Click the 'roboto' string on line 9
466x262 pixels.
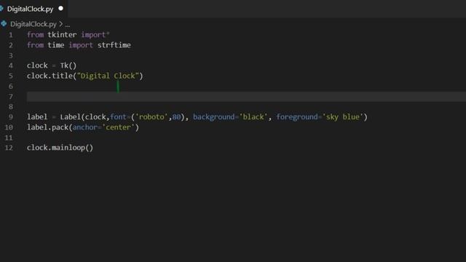[x=151, y=117]
